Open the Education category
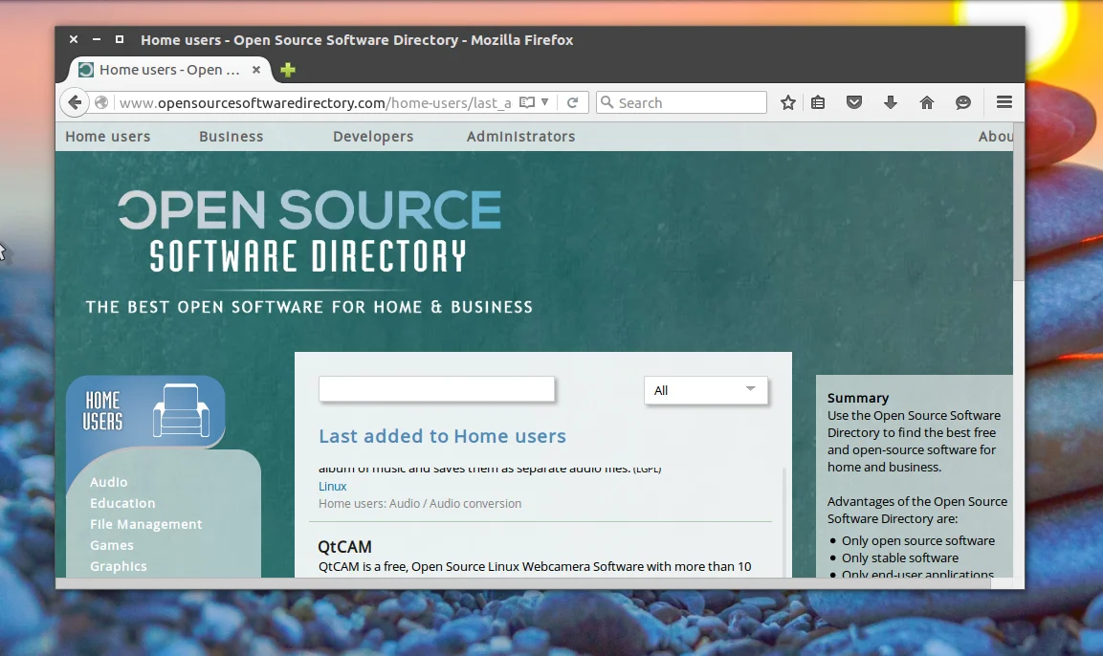 pyautogui.click(x=122, y=503)
